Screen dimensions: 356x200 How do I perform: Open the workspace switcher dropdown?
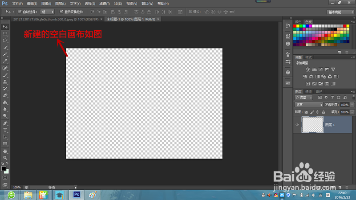[340, 12]
